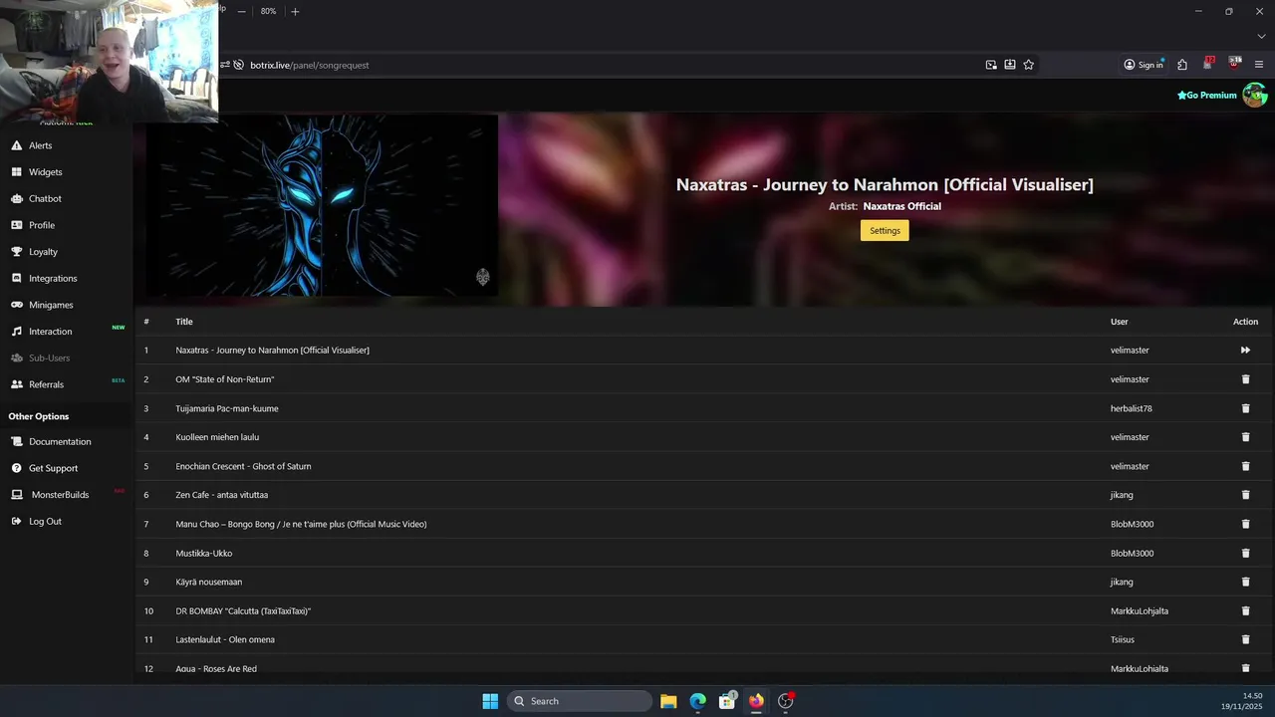Click logo icon on video corner

coord(482,277)
